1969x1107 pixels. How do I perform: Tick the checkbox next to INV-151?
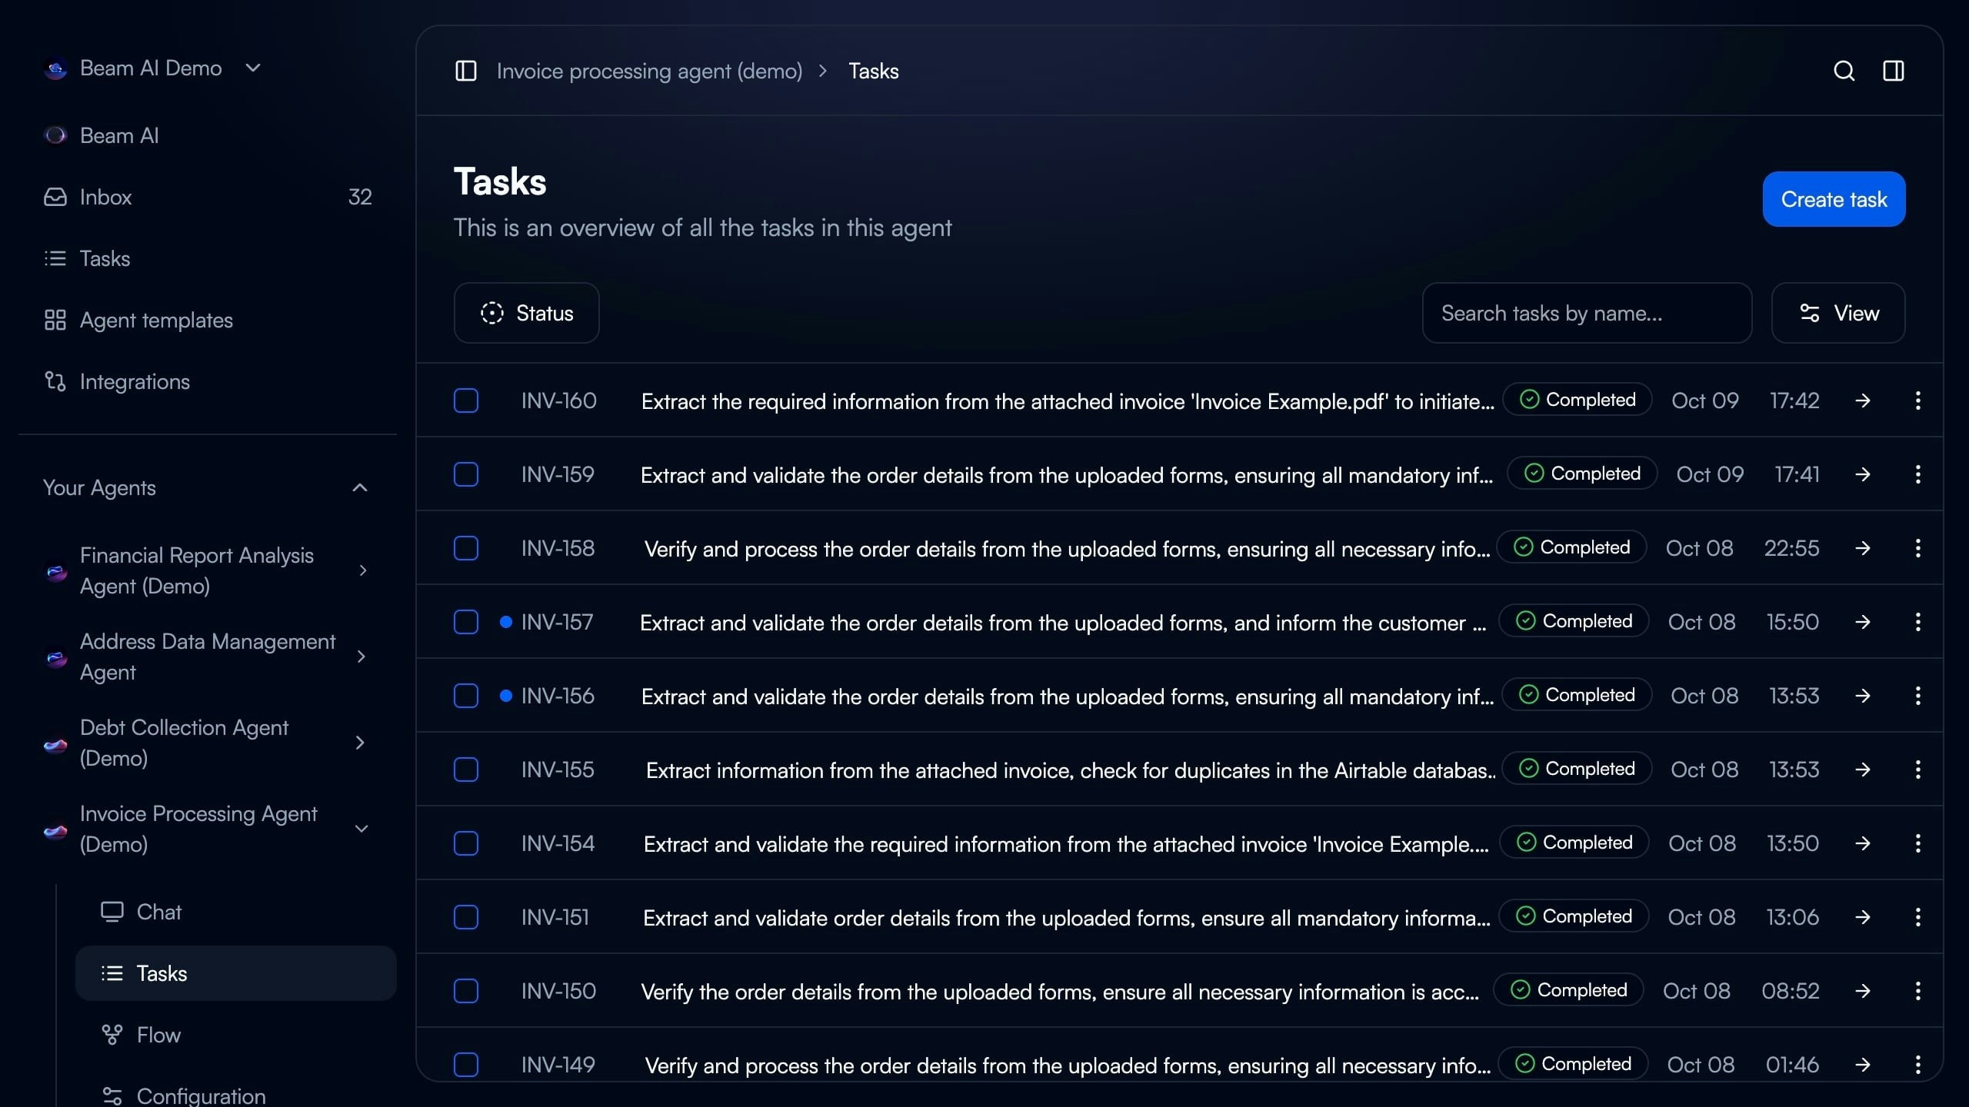[x=466, y=917]
